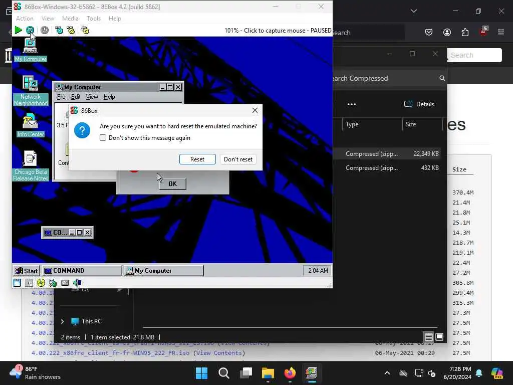This screenshot has width=513, height=385.
Task: Select the Chicago Beta Release Notes icon
Action: 31,166
